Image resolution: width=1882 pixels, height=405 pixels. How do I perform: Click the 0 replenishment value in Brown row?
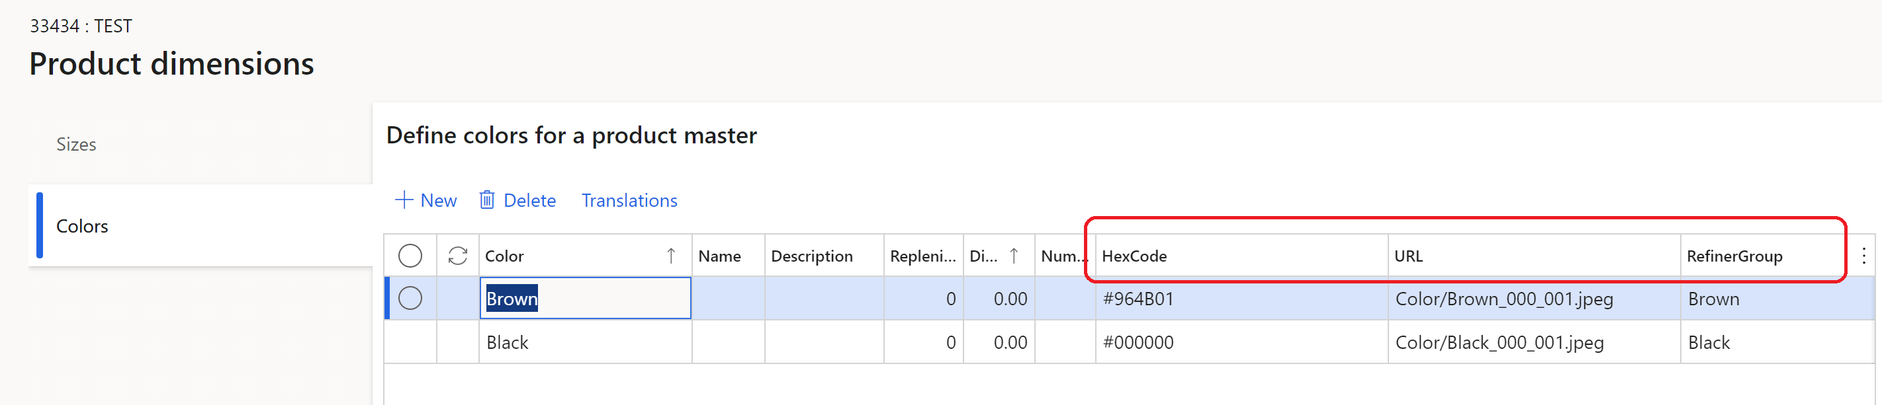pos(950,299)
